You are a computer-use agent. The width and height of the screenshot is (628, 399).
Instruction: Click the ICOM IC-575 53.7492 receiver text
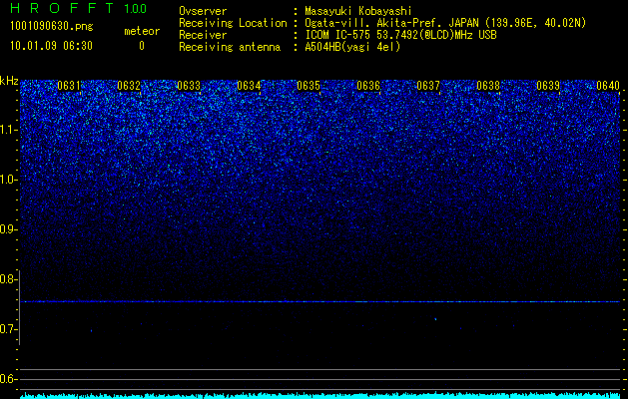[x=400, y=35]
